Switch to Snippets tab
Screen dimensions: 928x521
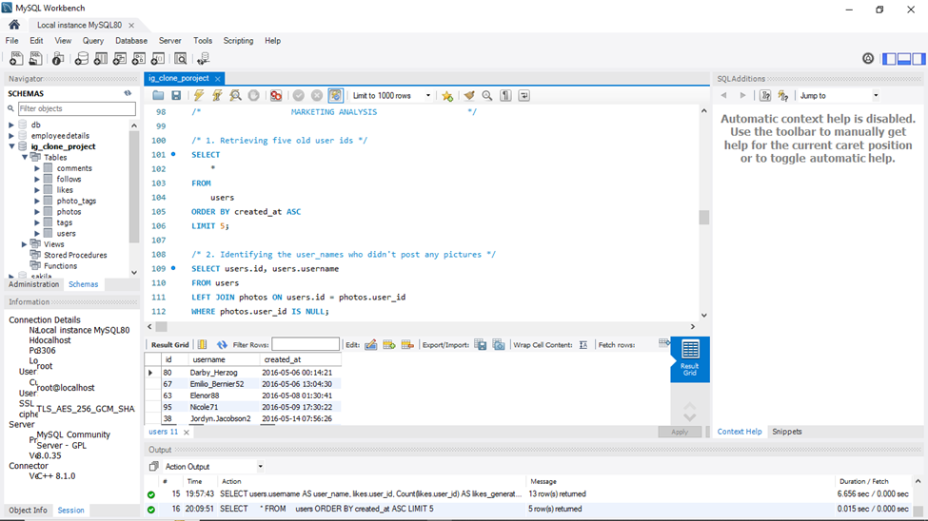pyautogui.click(x=786, y=432)
